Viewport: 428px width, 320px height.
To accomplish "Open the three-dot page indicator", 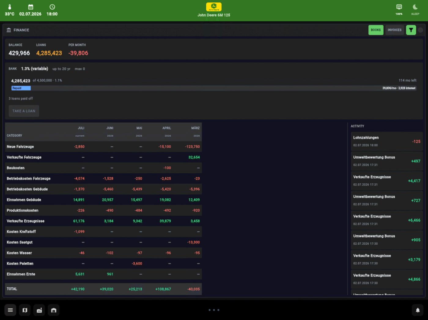I will click(x=214, y=310).
